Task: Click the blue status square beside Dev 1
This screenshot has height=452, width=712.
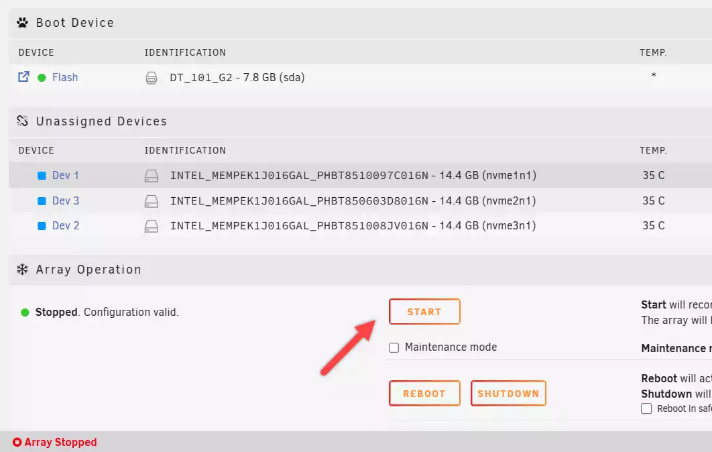Action: [42, 175]
